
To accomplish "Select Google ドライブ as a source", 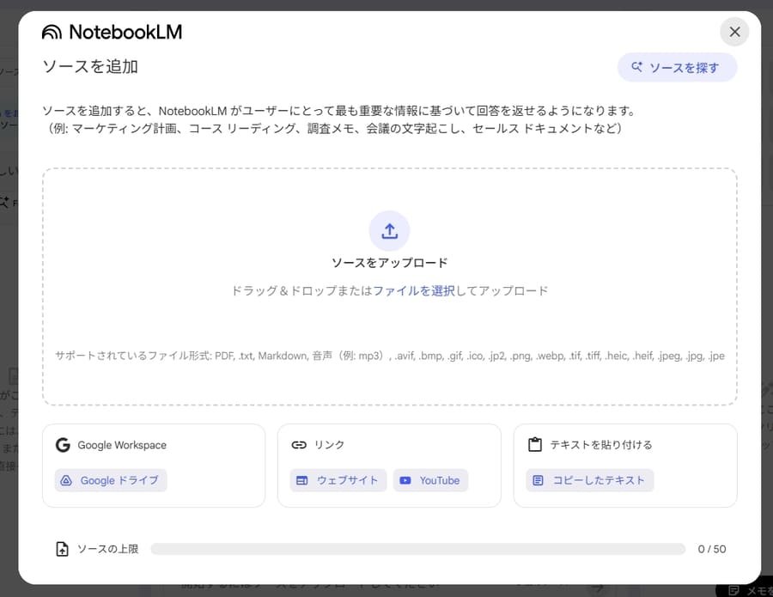I will (110, 481).
